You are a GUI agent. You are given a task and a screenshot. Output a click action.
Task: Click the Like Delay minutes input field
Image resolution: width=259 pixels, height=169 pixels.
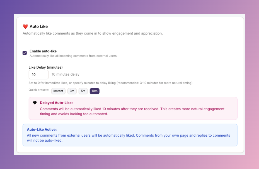click(x=38, y=74)
